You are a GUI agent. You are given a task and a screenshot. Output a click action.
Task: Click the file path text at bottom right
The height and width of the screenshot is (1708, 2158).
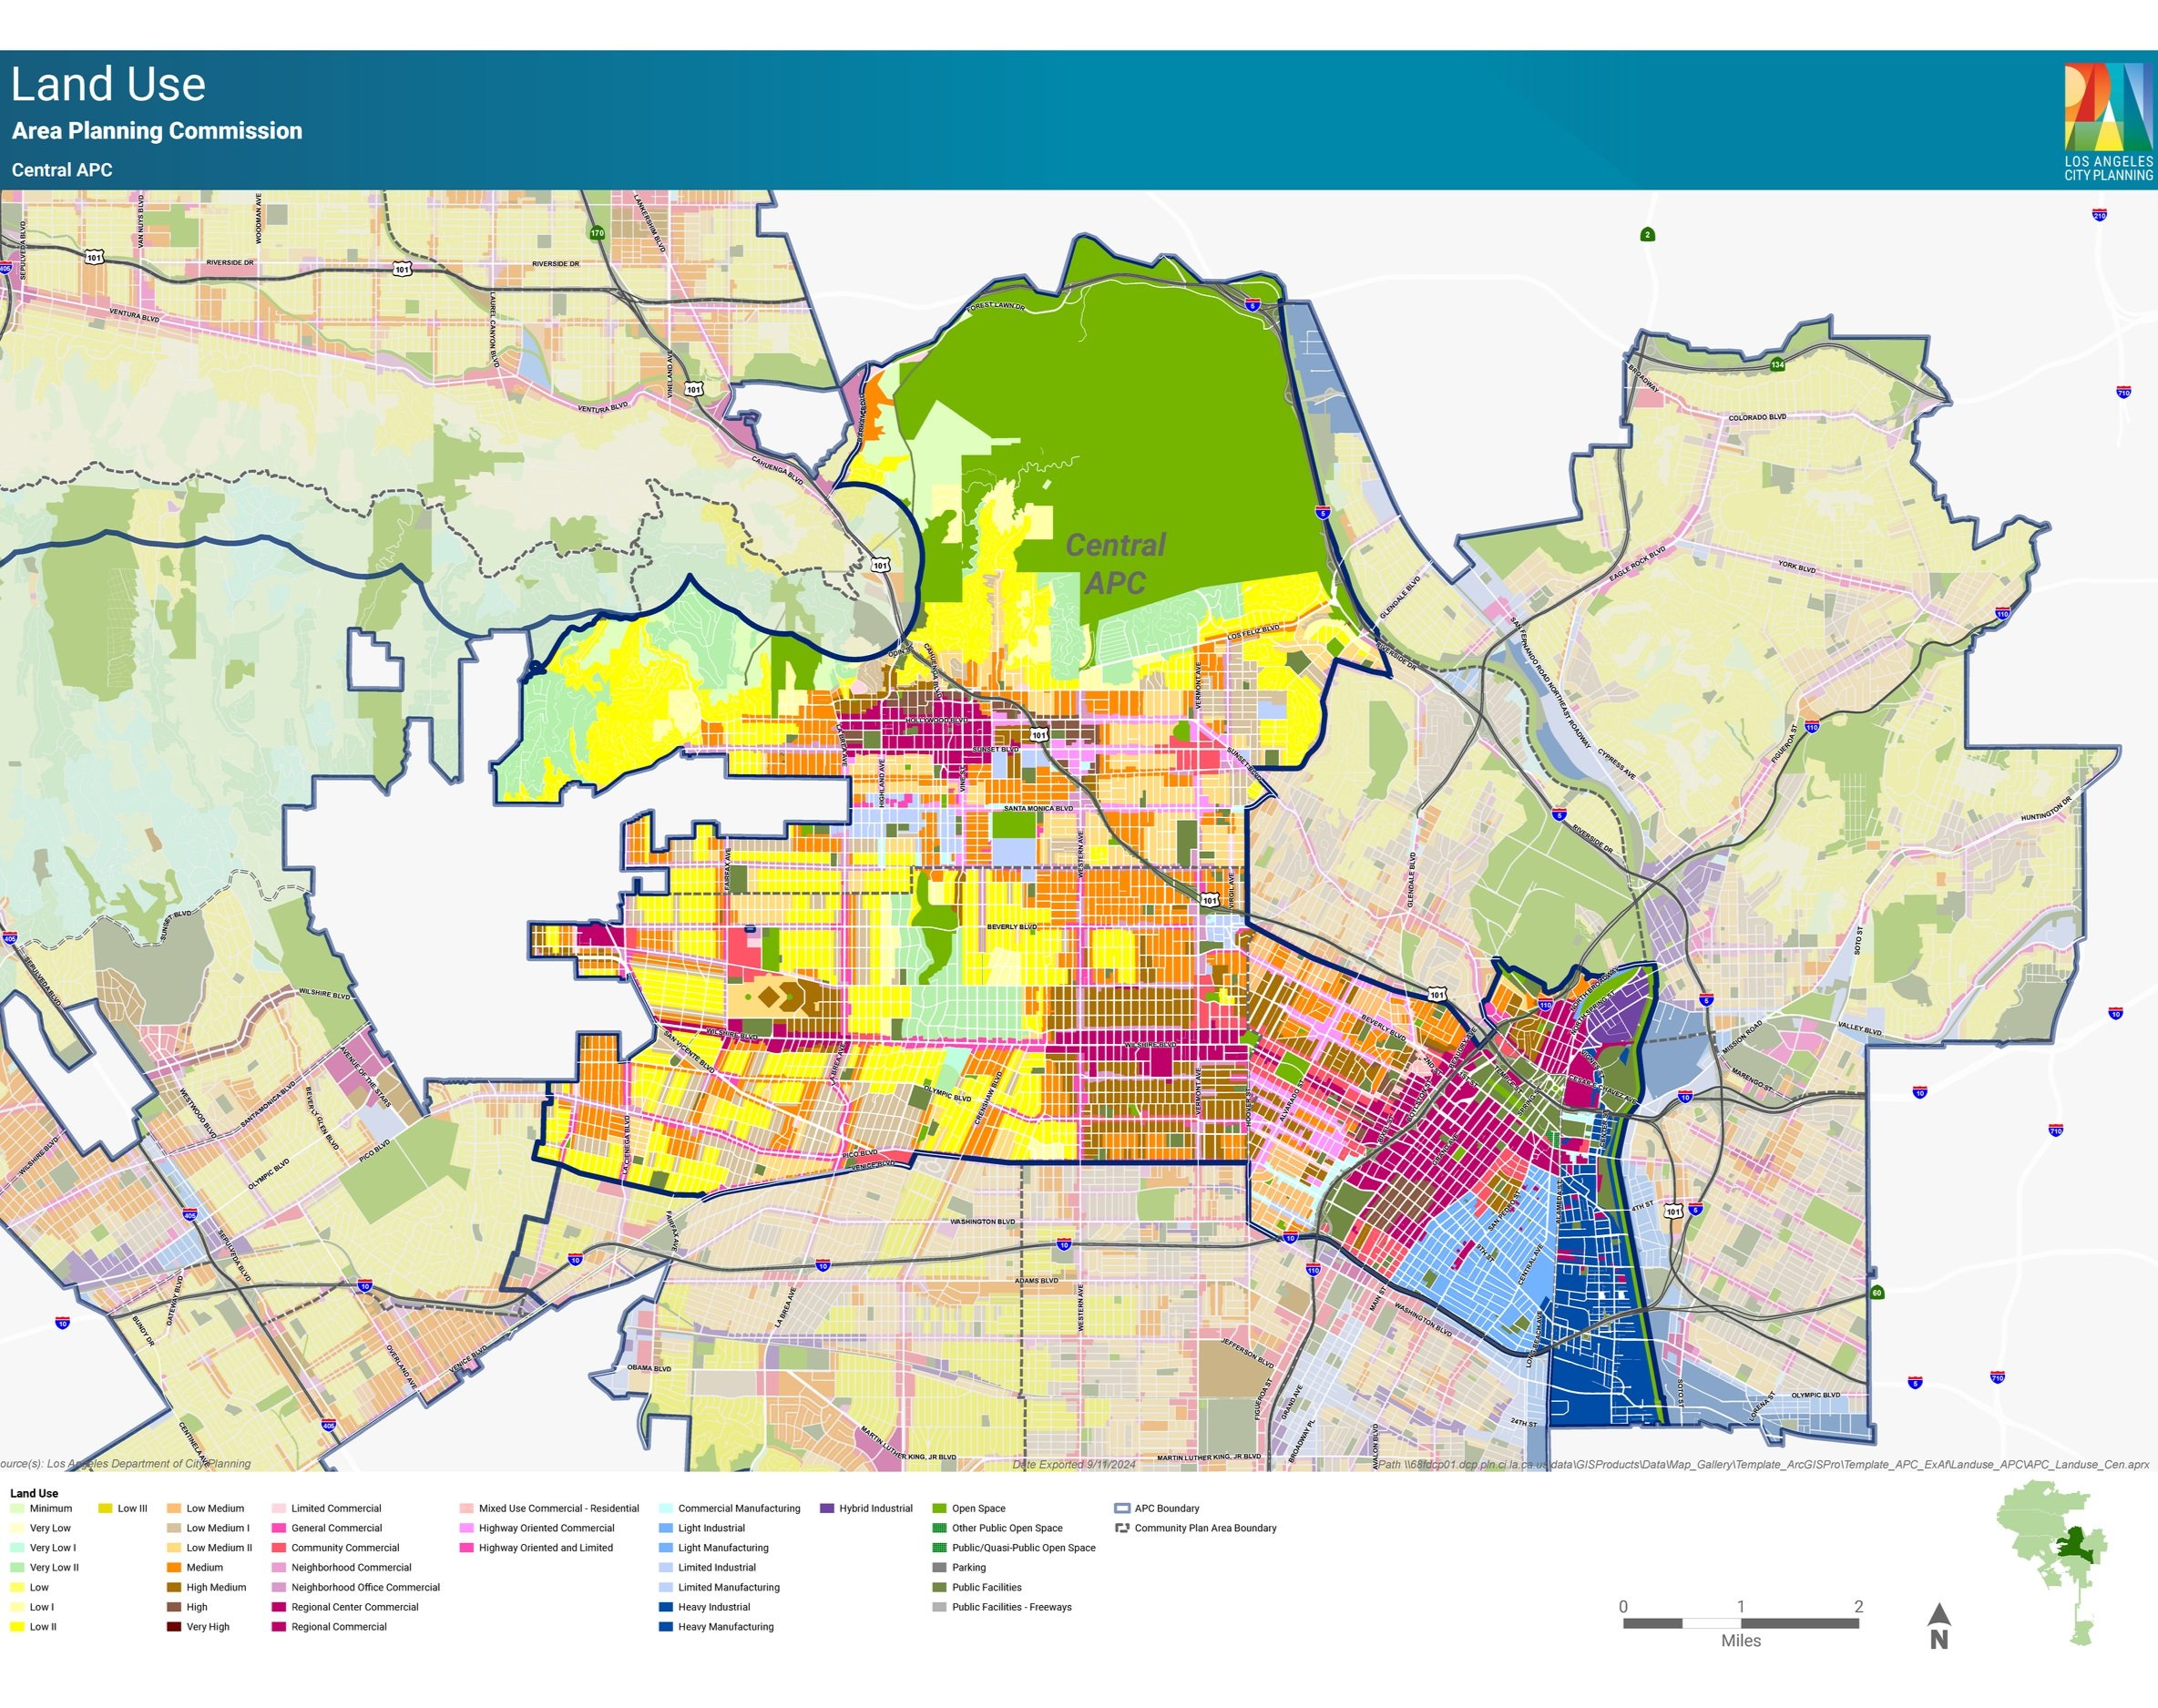[x=1764, y=1465]
